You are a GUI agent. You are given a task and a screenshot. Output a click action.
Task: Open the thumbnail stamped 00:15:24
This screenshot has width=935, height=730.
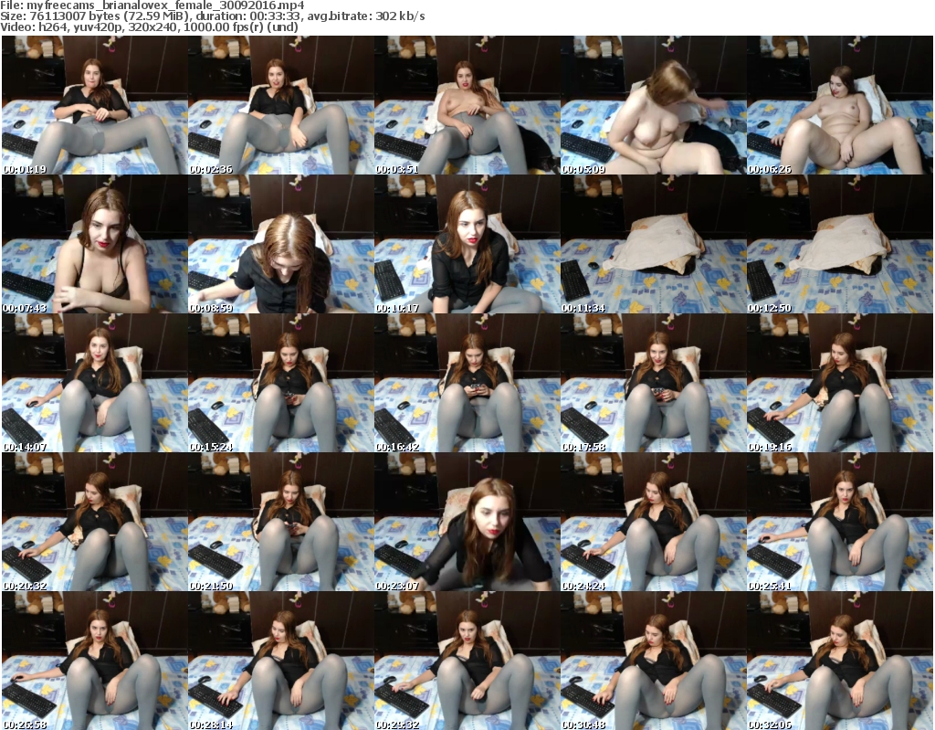(281, 383)
